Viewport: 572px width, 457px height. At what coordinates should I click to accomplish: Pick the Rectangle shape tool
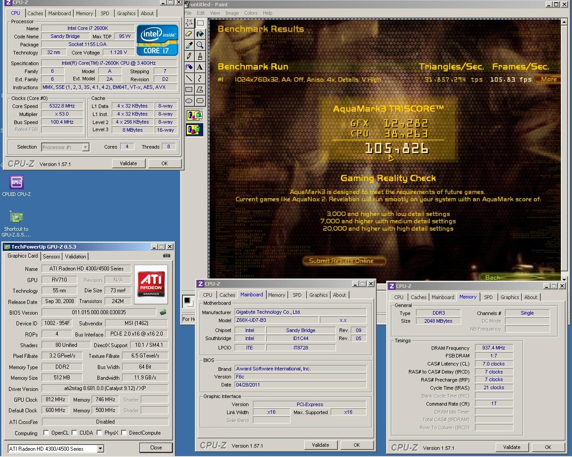pyautogui.click(x=189, y=90)
